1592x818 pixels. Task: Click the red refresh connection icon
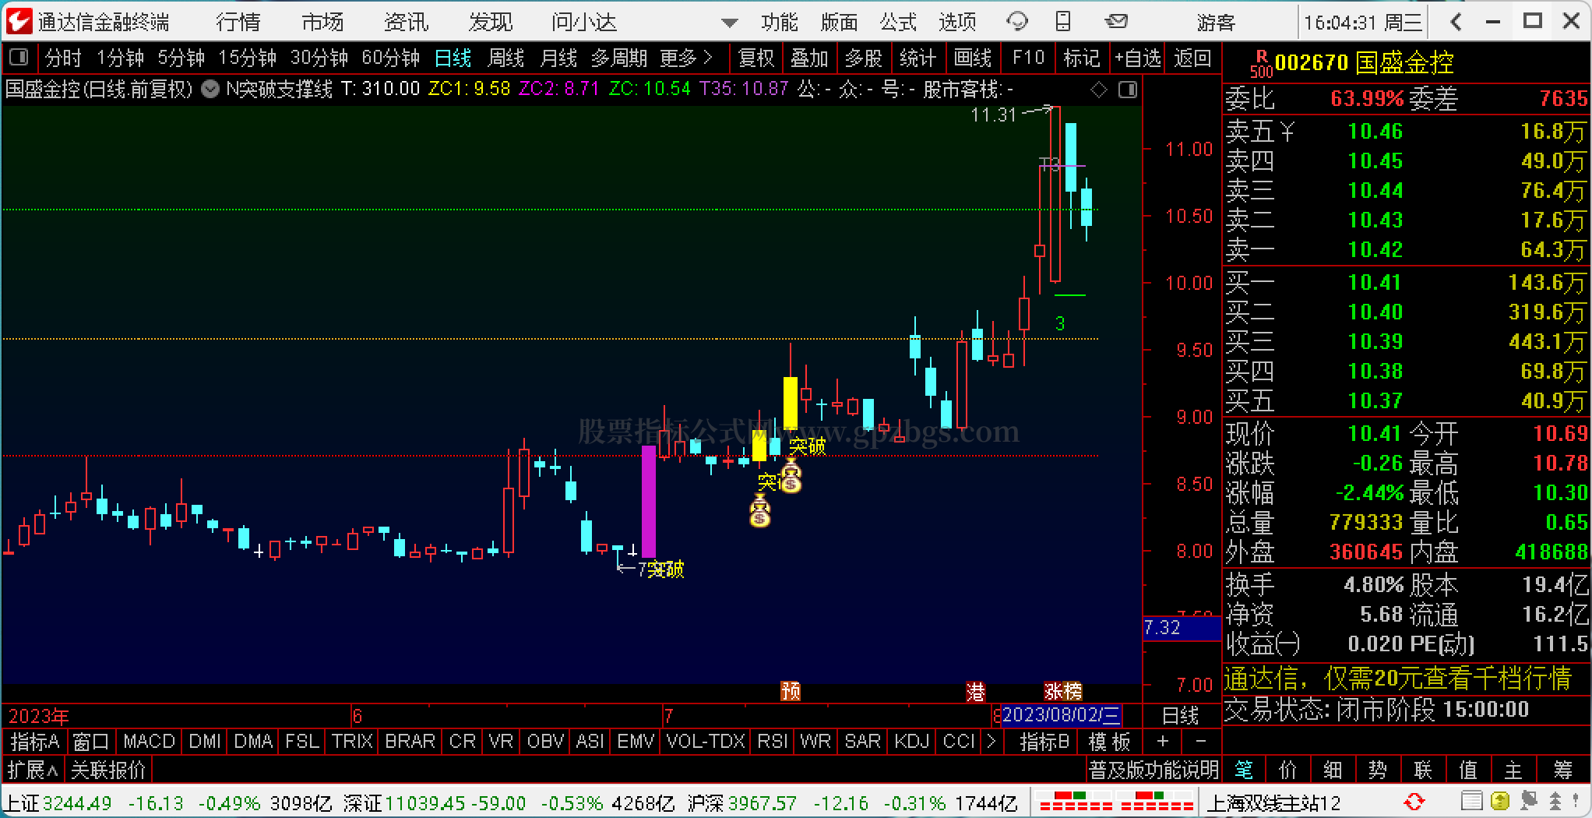pyautogui.click(x=1414, y=802)
